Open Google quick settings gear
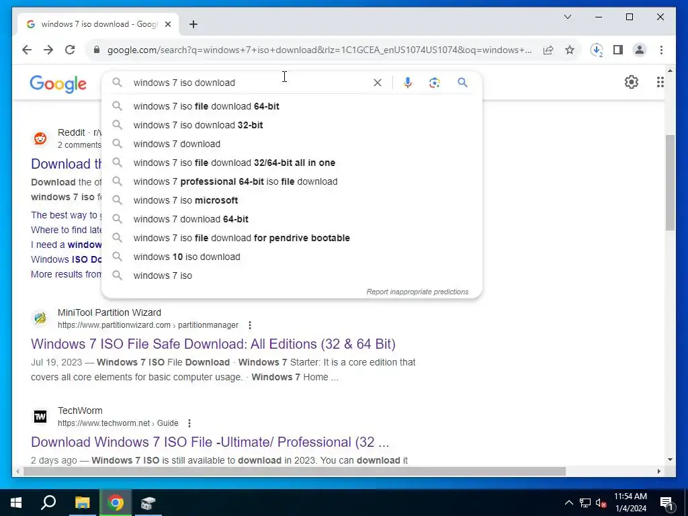 pyautogui.click(x=632, y=82)
